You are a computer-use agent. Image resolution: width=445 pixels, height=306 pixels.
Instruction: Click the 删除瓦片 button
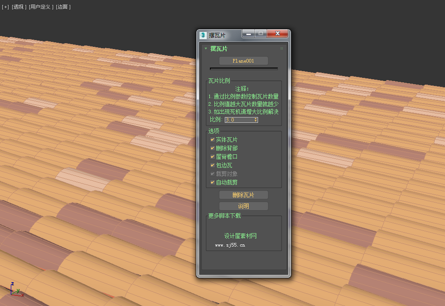pos(243,195)
